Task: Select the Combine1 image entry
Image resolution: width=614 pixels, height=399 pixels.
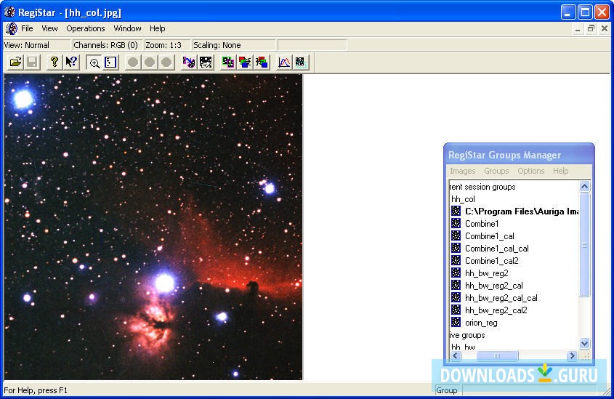Action: pos(482,224)
